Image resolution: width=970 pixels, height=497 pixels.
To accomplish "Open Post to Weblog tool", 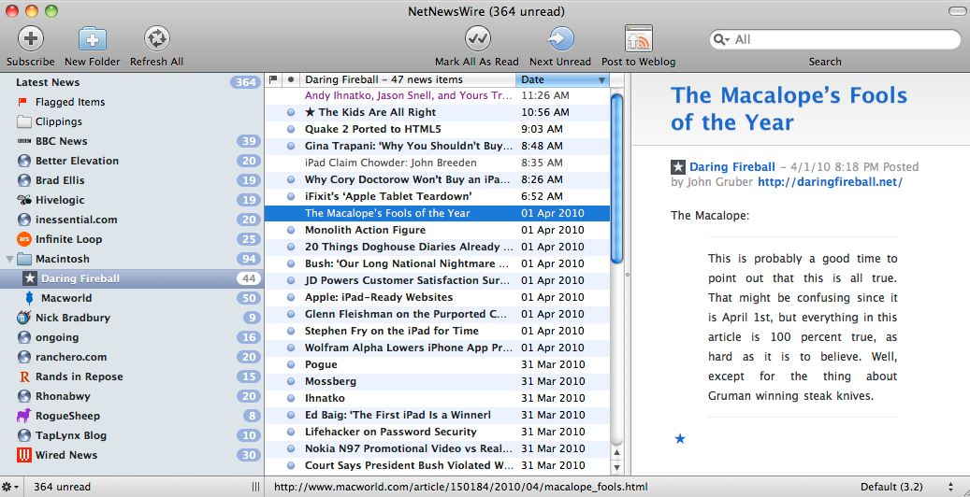I will coord(638,39).
